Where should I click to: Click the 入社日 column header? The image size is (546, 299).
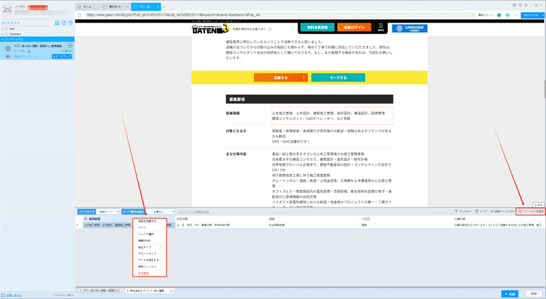click(x=406, y=219)
